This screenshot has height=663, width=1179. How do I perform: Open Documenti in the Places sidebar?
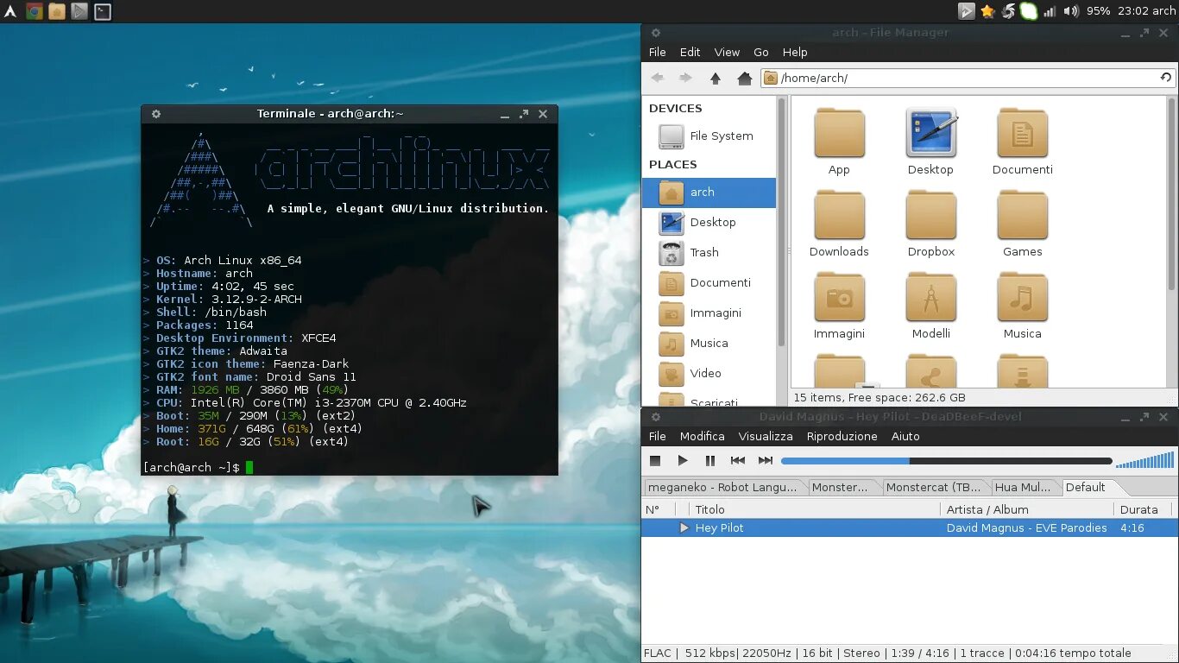708,282
